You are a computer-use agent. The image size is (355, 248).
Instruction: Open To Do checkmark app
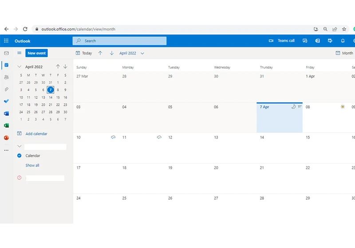point(6,101)
